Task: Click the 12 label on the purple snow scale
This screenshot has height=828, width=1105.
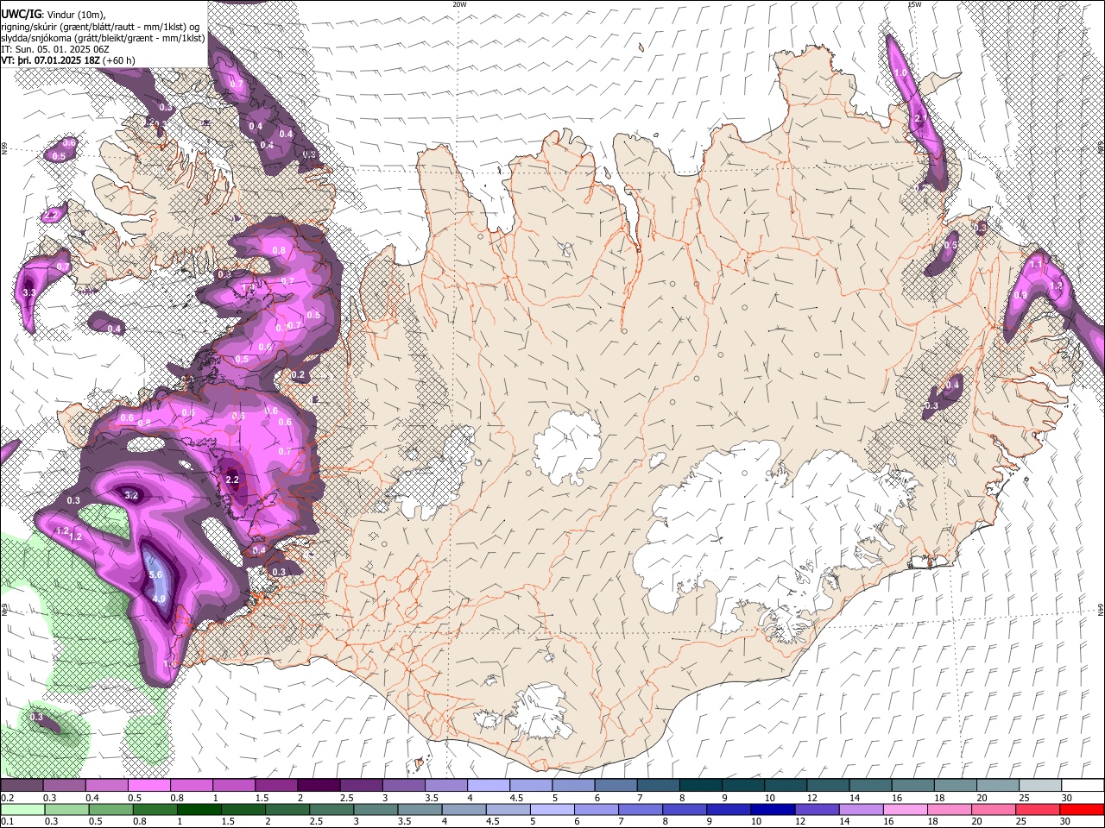Action: point(811,798)
